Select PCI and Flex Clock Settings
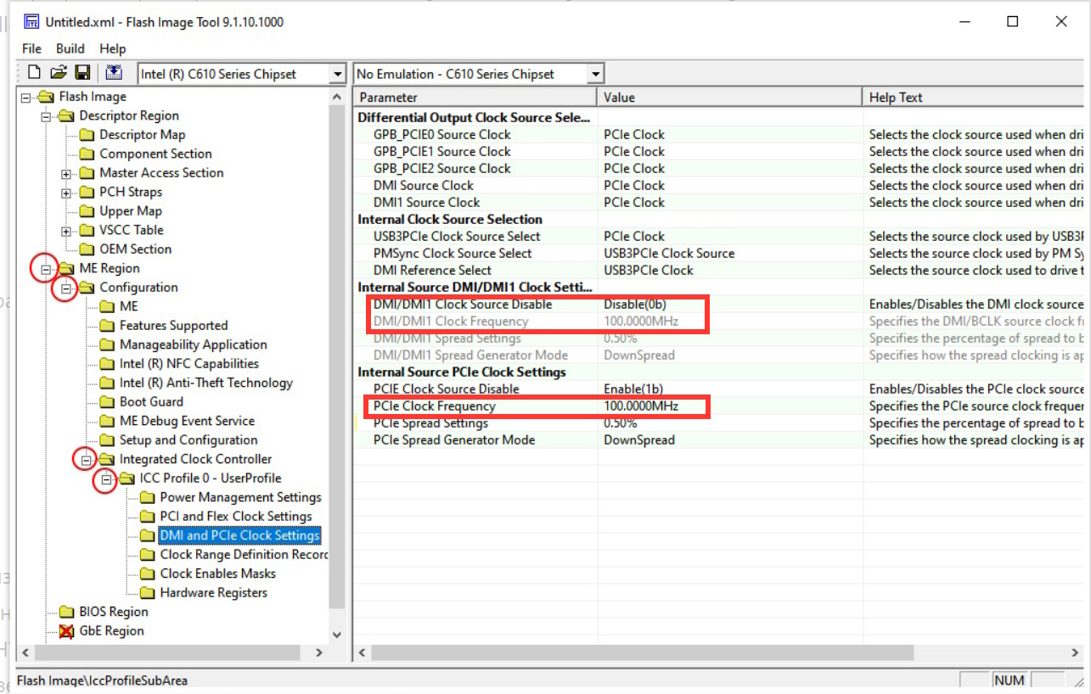 [236, 517]
